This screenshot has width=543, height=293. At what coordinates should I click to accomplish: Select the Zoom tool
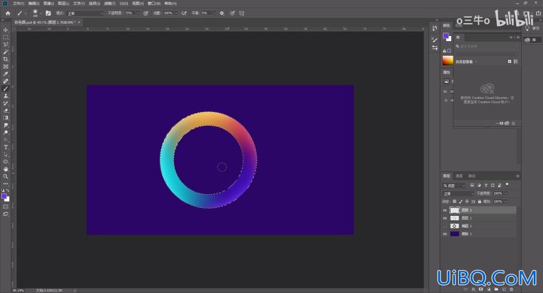[6, 176]
